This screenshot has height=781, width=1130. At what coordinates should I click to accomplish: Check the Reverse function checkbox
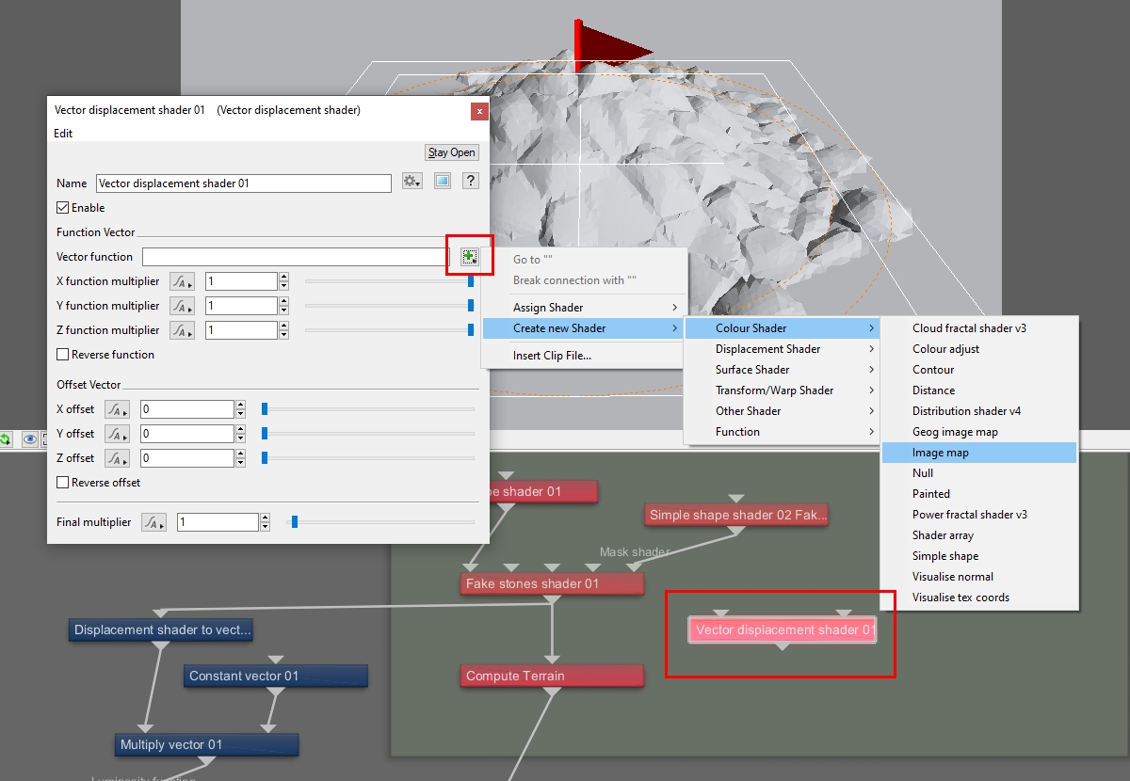click(x=63, y=355)
